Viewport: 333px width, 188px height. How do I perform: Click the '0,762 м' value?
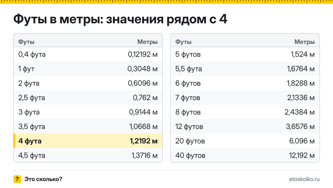[145, 98]
